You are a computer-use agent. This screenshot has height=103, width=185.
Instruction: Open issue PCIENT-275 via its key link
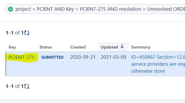coord(22,57)
